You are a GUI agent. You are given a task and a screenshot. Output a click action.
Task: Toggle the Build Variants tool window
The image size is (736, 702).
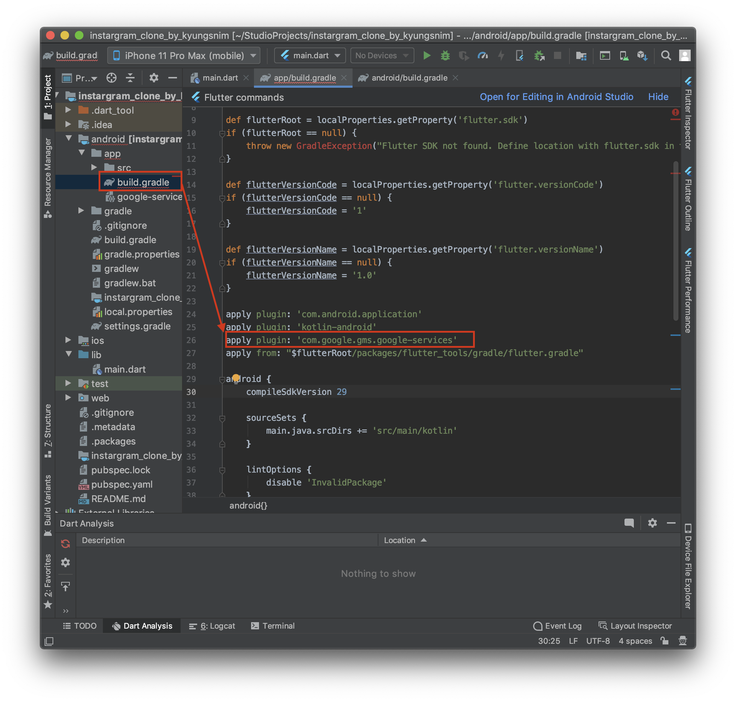(47, 505)
